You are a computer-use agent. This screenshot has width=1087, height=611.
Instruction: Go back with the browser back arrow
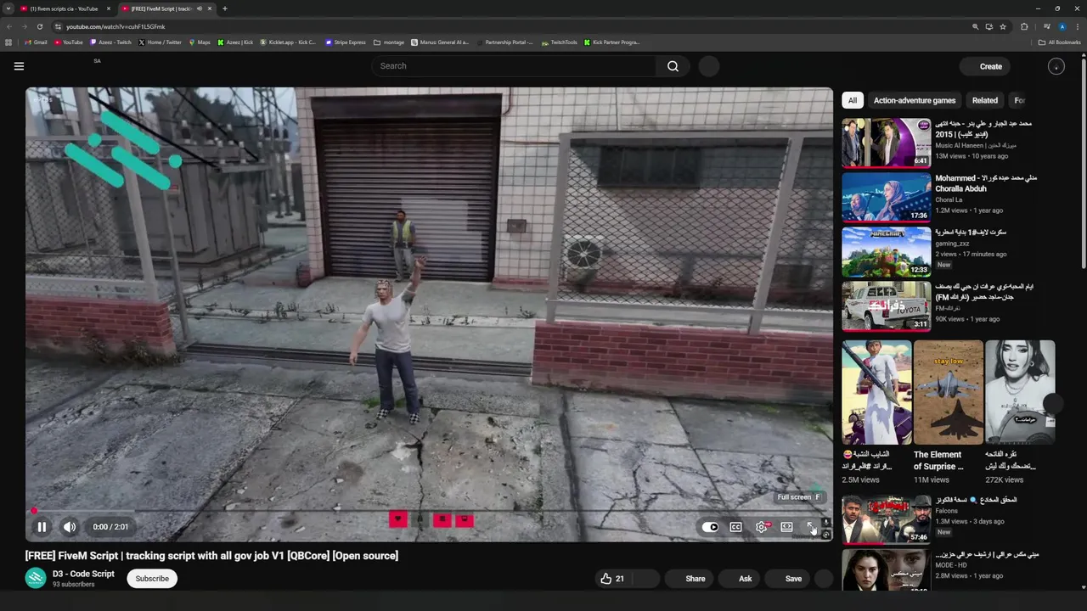click(9, 26)
